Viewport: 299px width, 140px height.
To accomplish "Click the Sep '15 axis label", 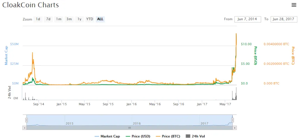I will pyautogui.click(x=108, y=104).
